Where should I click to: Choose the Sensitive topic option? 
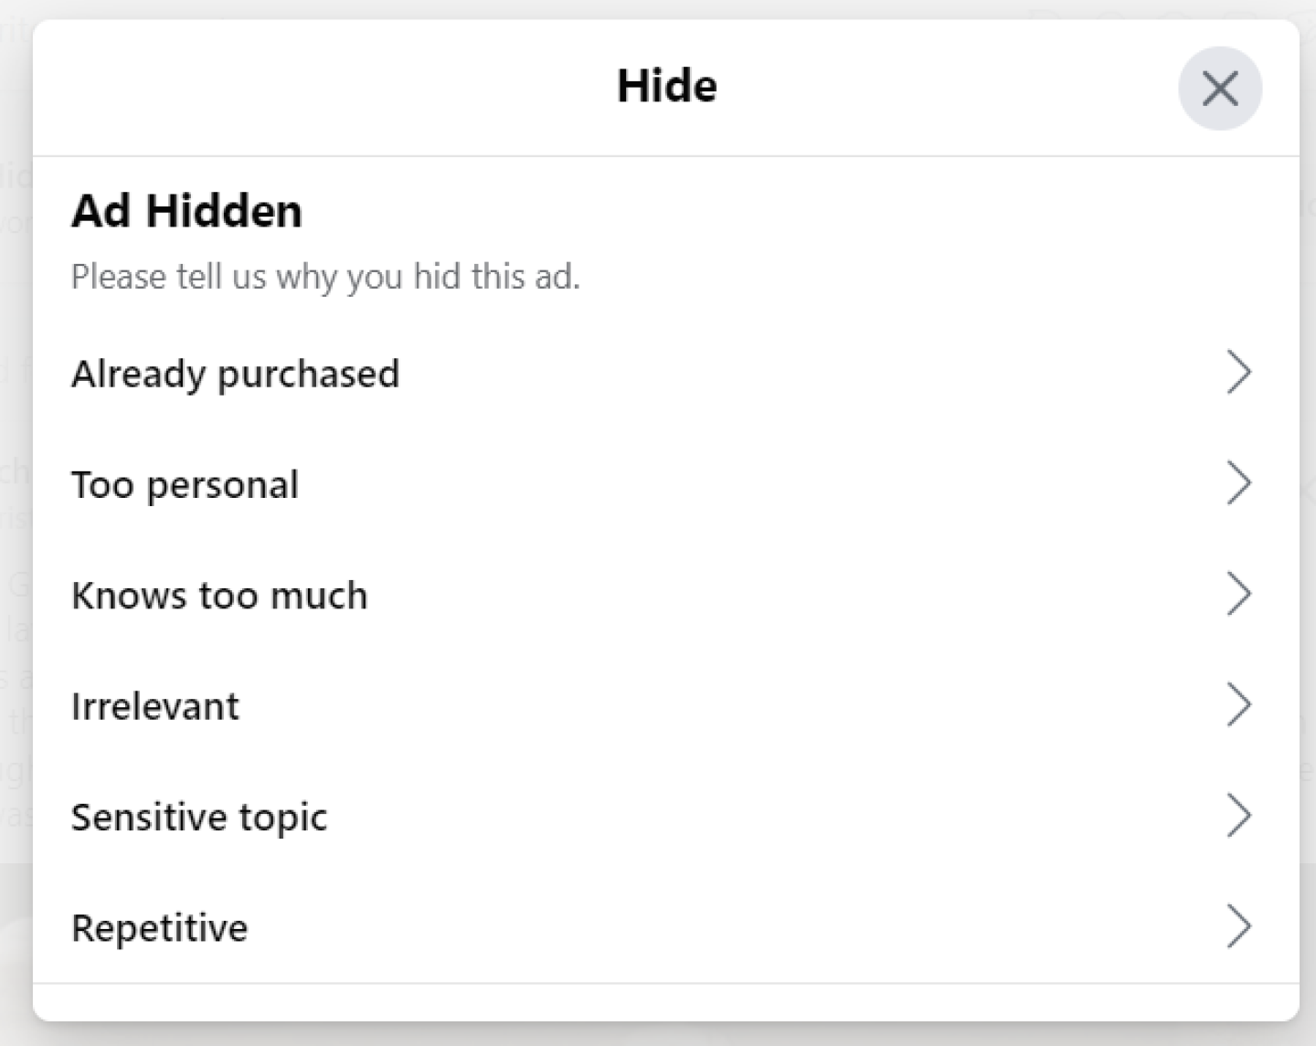click(x=199, y=818)
